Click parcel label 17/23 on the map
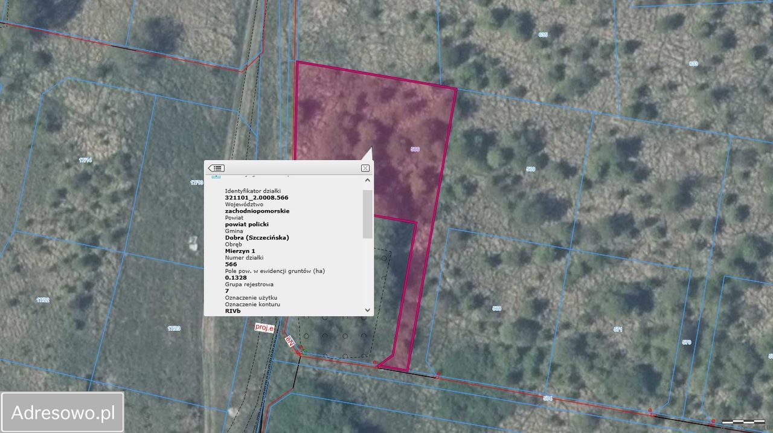The image size is (773, 433). 174,329
